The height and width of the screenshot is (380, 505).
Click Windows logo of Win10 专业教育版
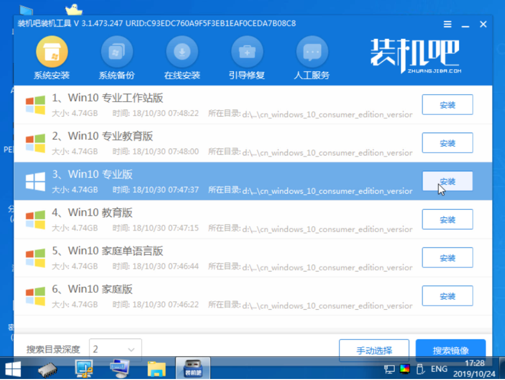coord(35,143)
